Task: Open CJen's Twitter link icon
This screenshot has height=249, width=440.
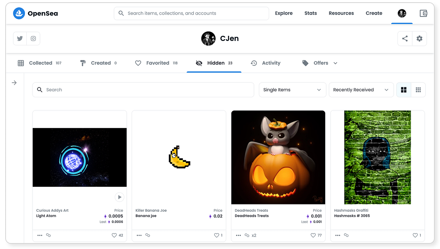Action: click(x=20, y=38)
